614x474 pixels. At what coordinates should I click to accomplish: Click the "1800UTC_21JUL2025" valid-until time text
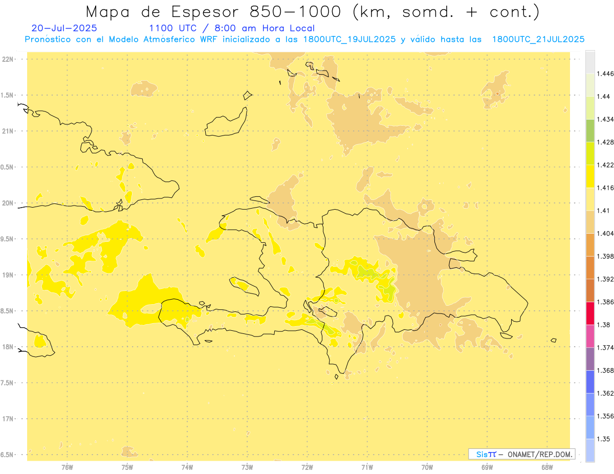pyautogui.click(x=538, y=39)
